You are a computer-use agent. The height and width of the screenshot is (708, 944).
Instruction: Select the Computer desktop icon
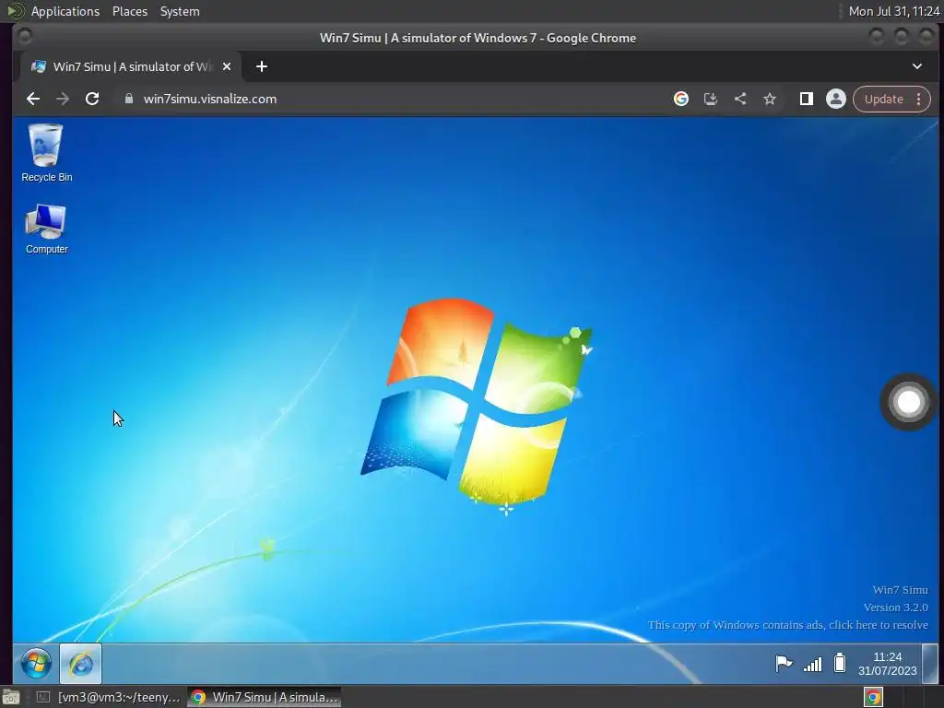(x=46, y=229)
